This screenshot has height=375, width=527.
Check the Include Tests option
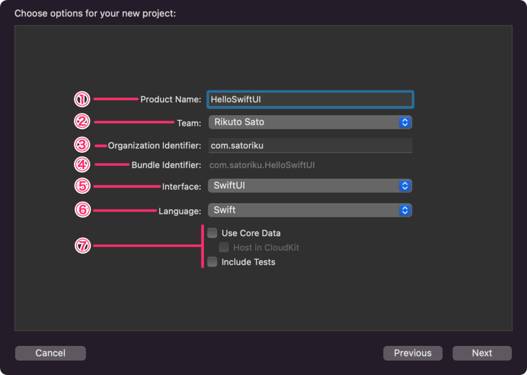212,262
